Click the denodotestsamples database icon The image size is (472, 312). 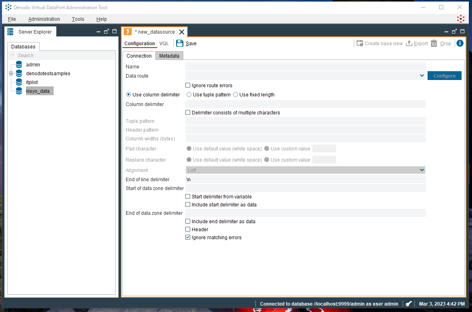[19, 73]
